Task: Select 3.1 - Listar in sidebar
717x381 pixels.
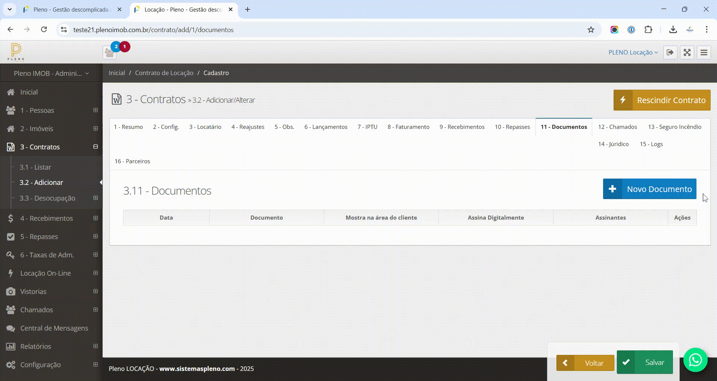Action: [35, 167]
